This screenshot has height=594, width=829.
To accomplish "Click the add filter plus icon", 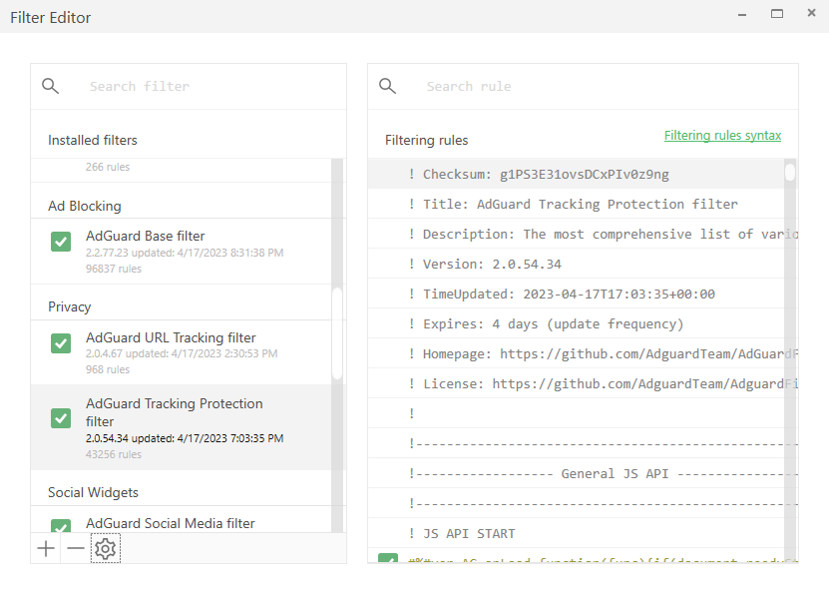I will (x=46, y=548).
